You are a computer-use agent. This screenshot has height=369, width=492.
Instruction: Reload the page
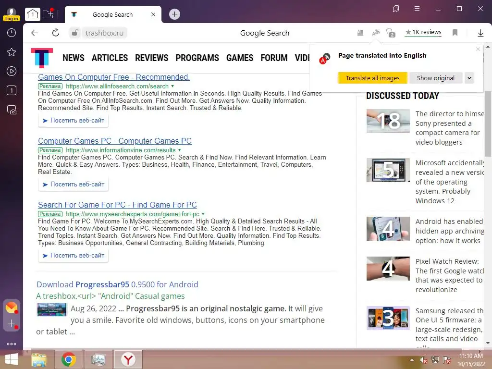(56, 33)
